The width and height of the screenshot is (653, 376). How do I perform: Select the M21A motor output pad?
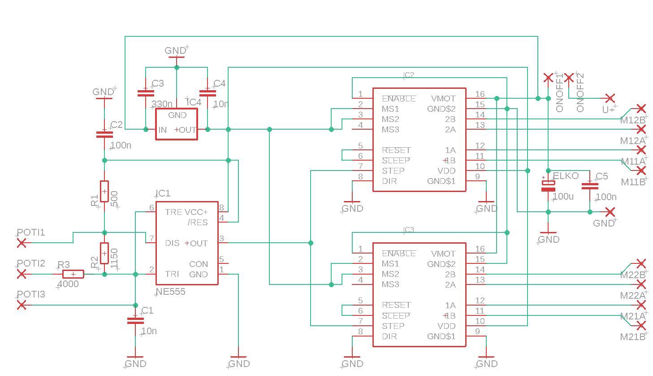coord(641,305)
